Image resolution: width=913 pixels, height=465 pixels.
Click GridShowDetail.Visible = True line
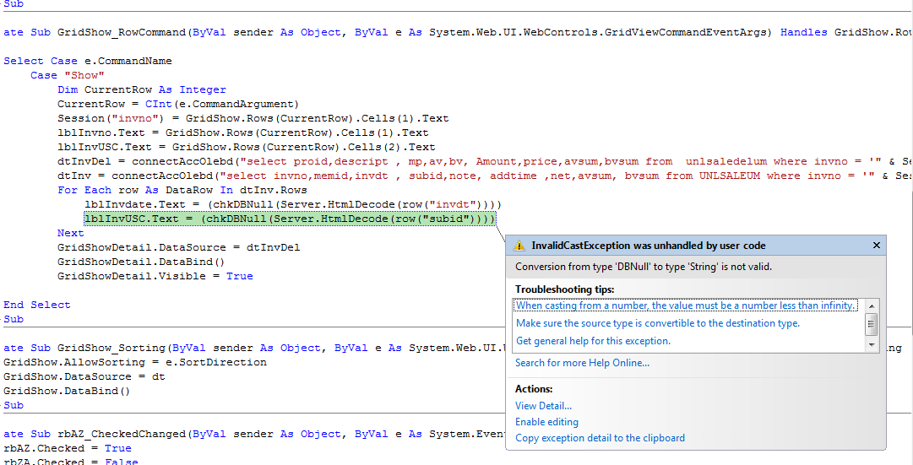(155, 277)
